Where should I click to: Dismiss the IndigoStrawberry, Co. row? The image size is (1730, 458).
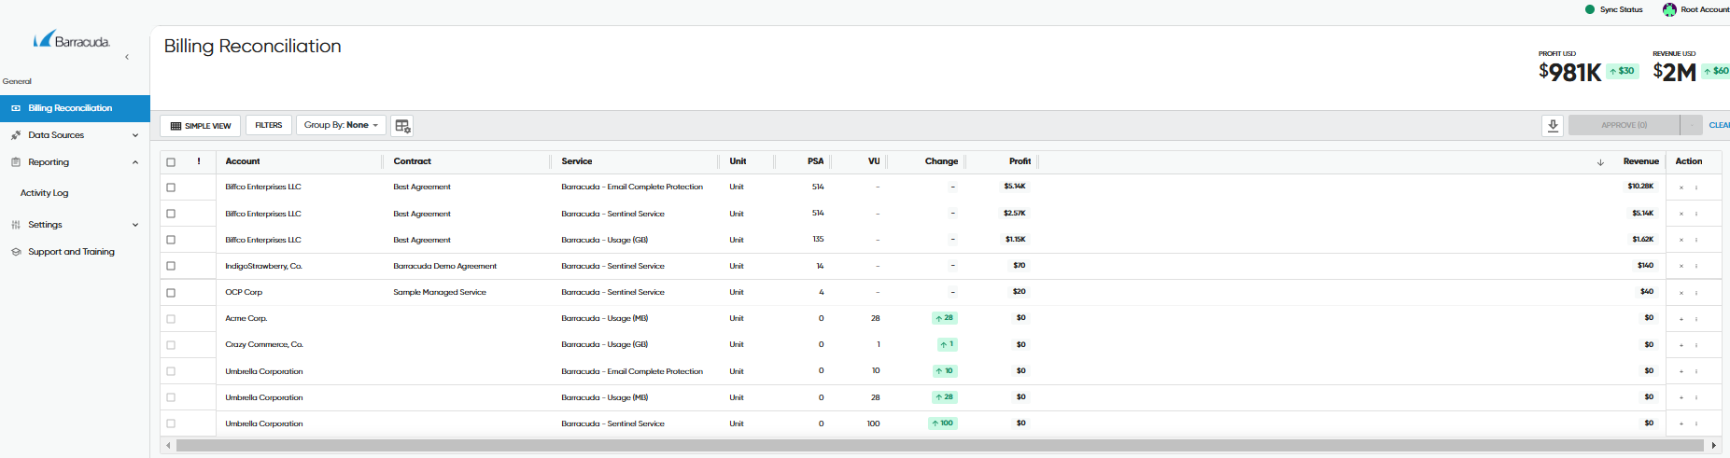click(x=1681, y=266)
